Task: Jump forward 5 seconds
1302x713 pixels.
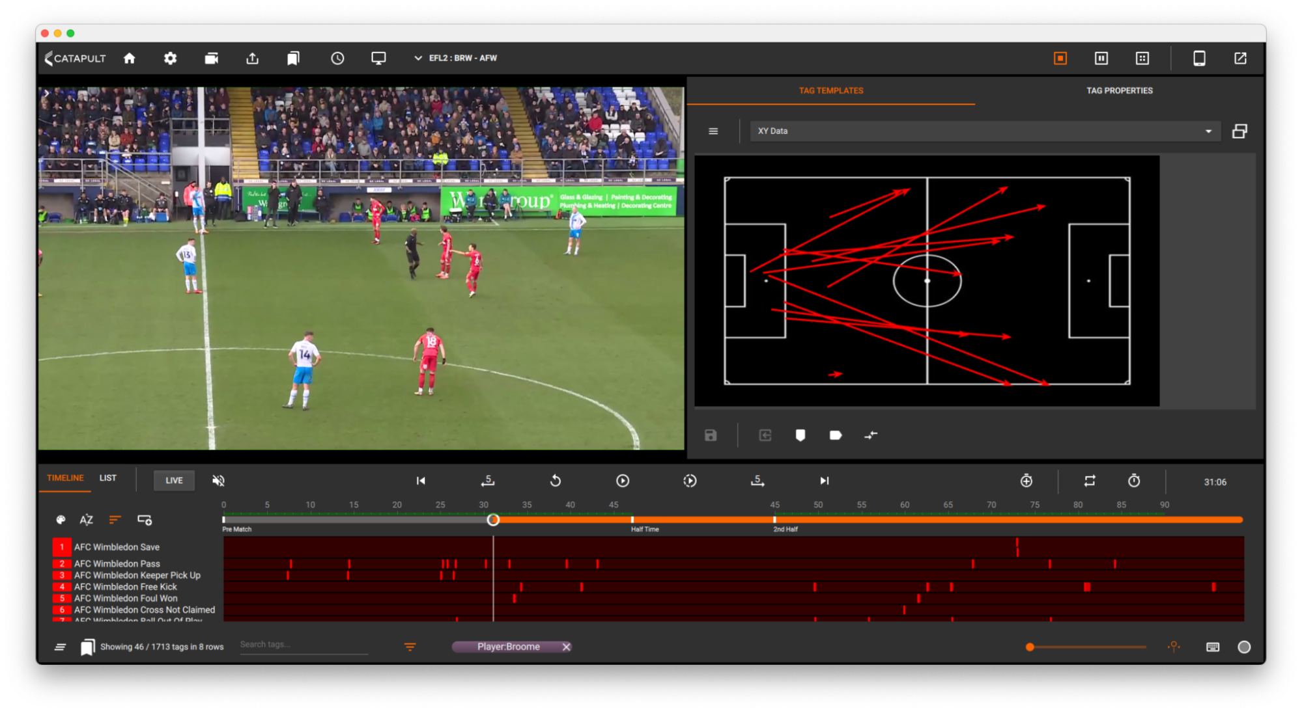Action: 757,481
